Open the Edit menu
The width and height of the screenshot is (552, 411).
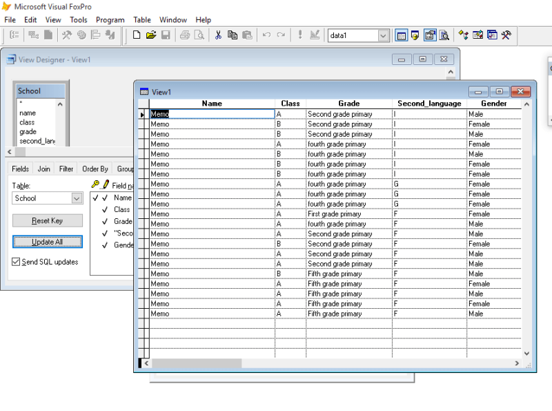30,20
